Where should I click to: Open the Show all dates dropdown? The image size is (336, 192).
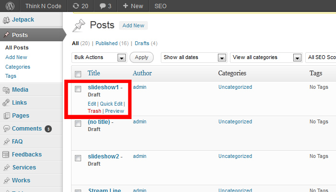[x=194, y=58]
